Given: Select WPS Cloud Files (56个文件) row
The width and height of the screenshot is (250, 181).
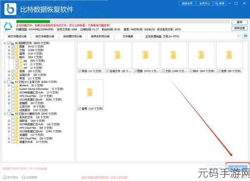Looking at the screenshot, I should (36, 138).
